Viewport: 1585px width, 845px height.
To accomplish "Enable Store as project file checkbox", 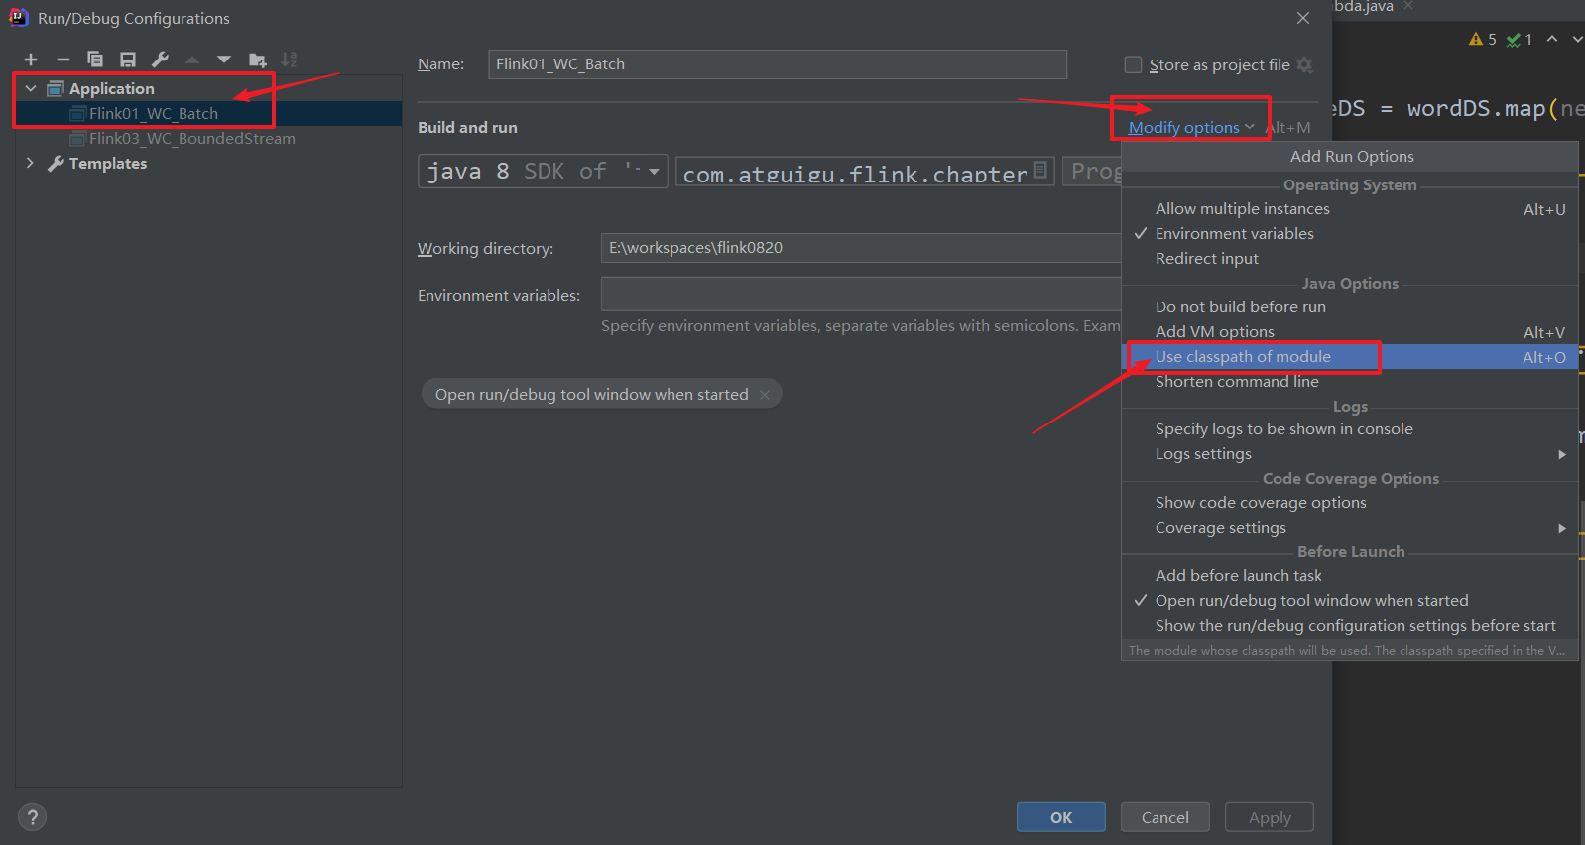I will point(1133,64).
